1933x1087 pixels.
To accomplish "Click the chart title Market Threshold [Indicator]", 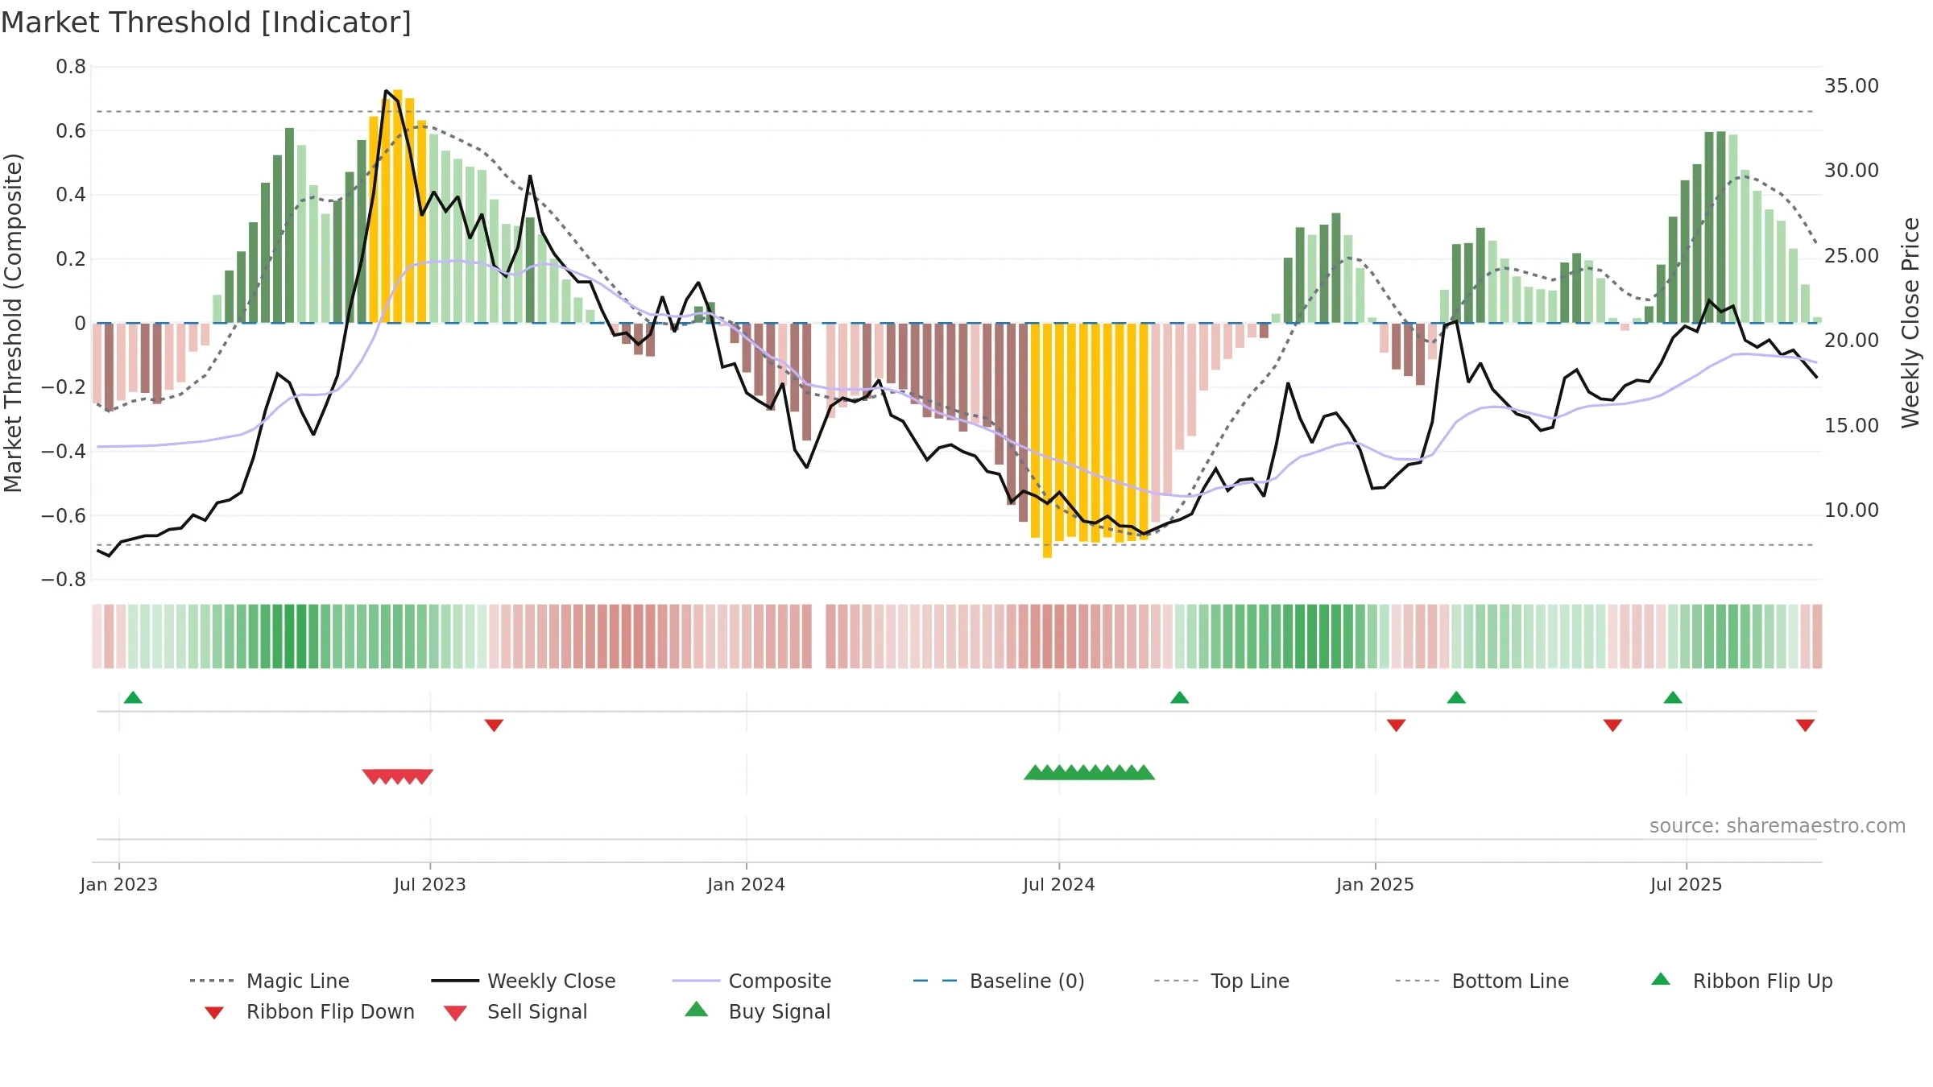I will [x=206, y=23].
